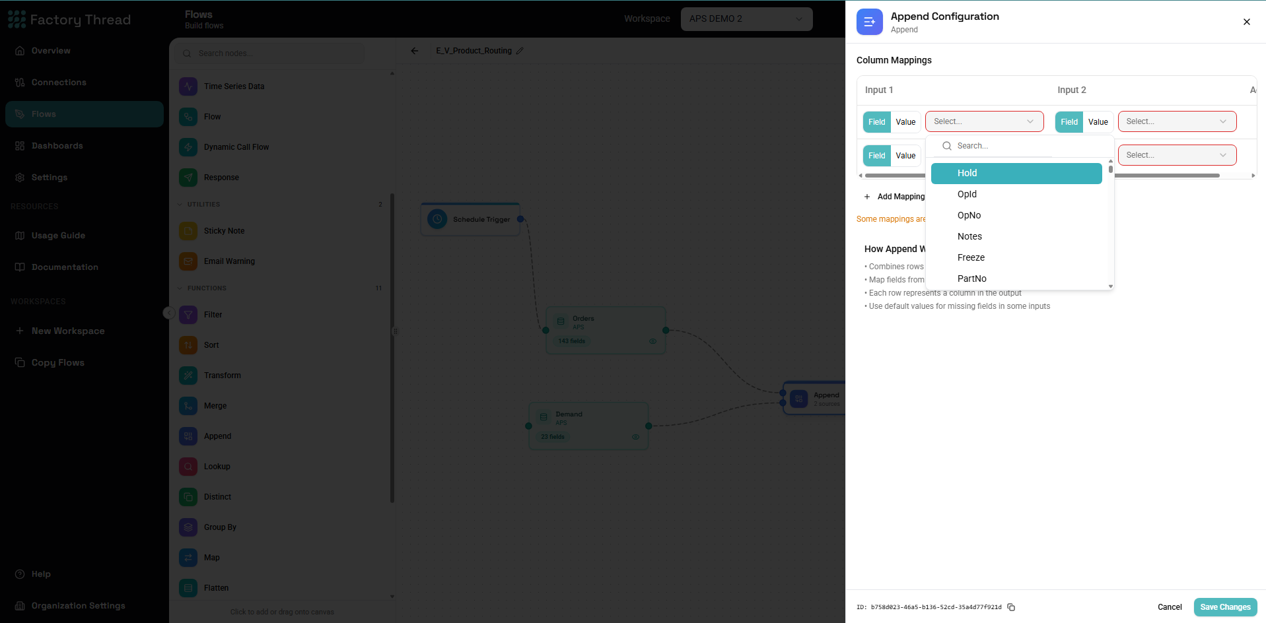Click the Filter function node icon
Viewport: 1266px width, 623px height.
click(x=188, y=315)
